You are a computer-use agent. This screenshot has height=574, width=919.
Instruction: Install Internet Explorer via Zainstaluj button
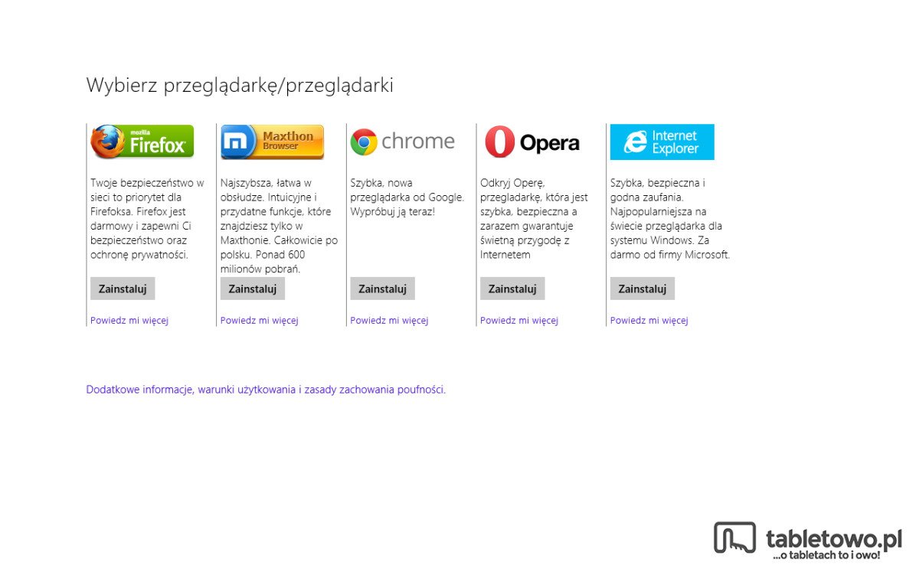(643, 289)
